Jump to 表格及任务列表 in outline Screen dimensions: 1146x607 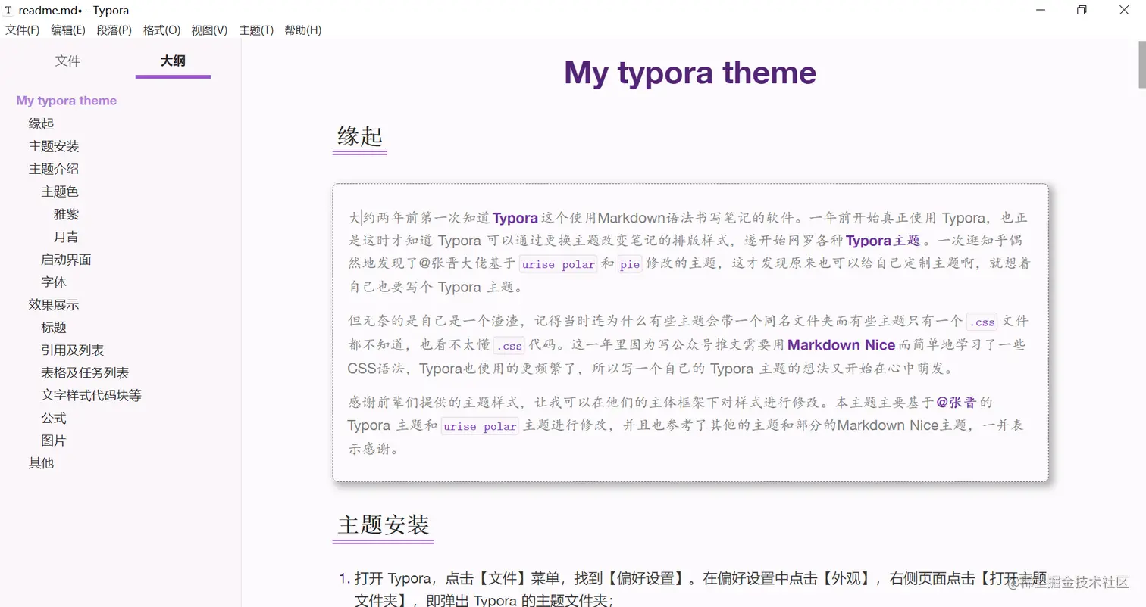pyautogui.click(x=85, y=373)
